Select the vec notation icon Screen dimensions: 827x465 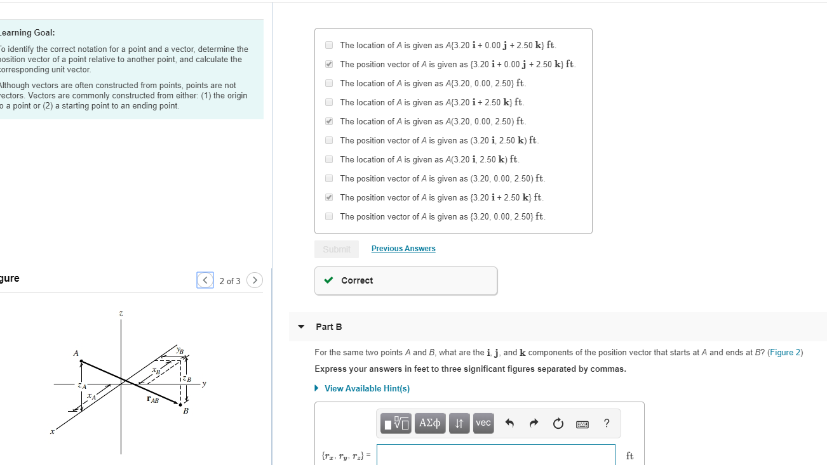[483, 423]
